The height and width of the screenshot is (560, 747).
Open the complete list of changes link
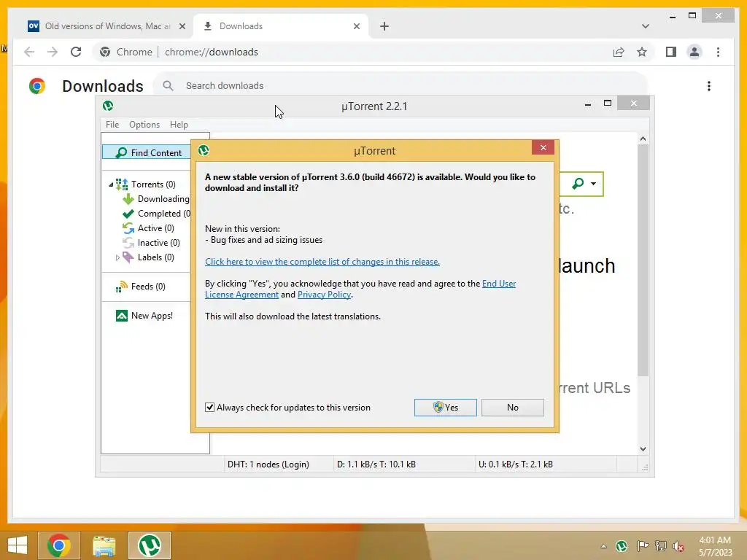click(322, 262)
